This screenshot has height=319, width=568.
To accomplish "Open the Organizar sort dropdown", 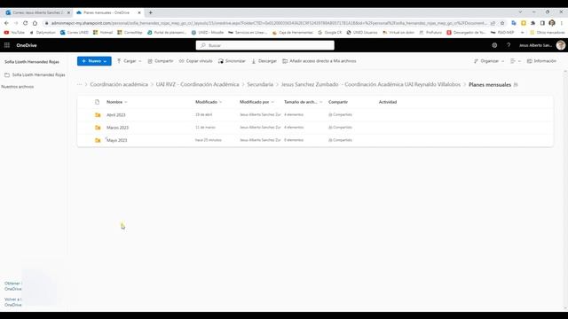I will tap(489, 61).
